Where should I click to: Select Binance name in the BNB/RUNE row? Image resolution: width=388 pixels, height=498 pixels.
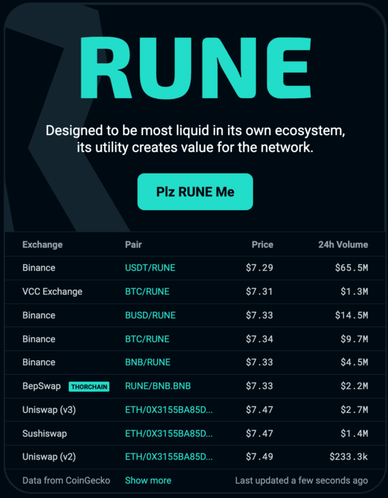[39, 362]
